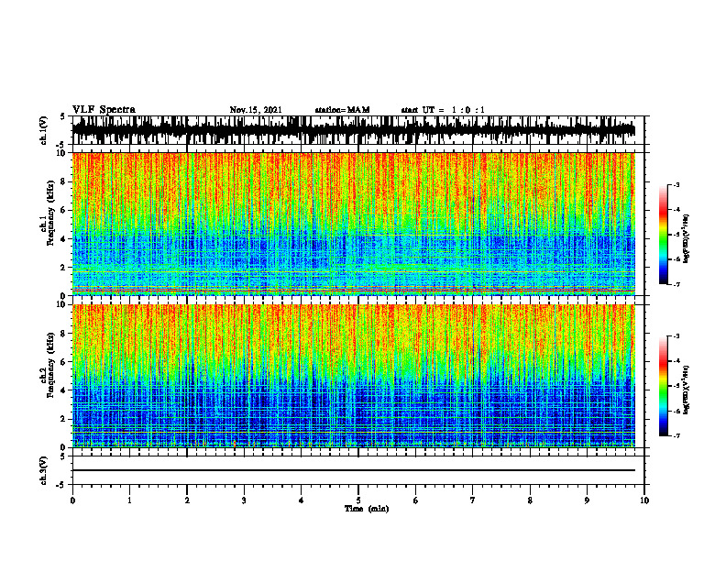Click the time axis tick label '8'
This screenshot has width=726, height=561.
[x=530, y=500]
